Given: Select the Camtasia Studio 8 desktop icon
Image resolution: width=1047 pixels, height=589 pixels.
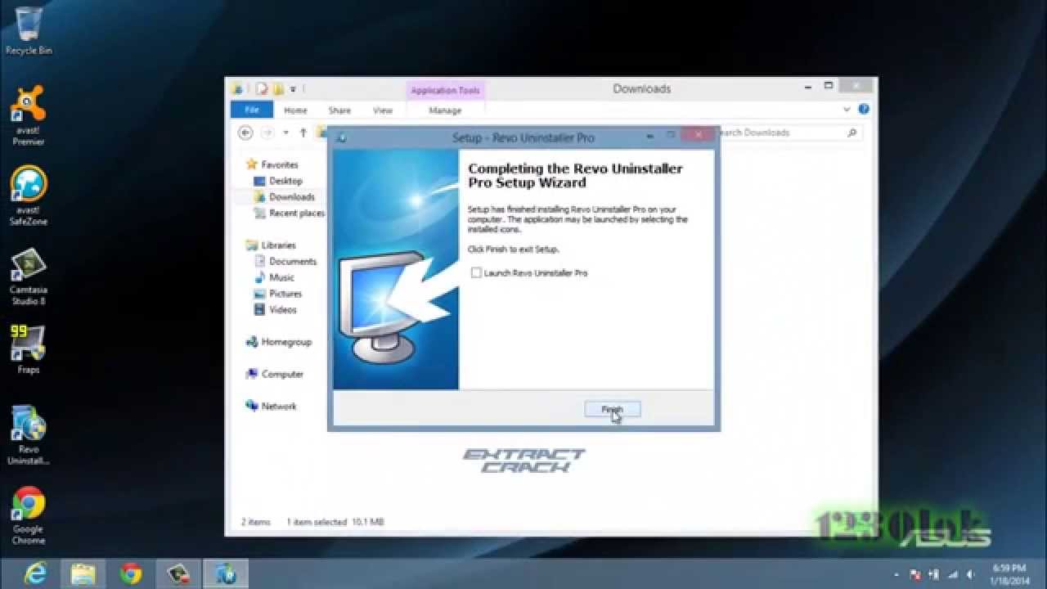Looking at the screenshot, I should (29, 277).
